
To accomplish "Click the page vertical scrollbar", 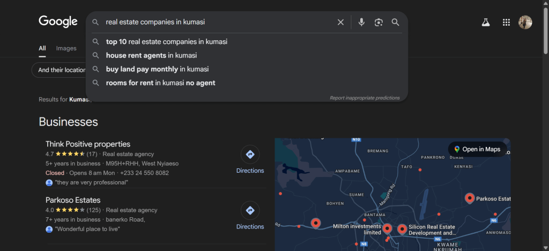I will [x=545, y=29].
